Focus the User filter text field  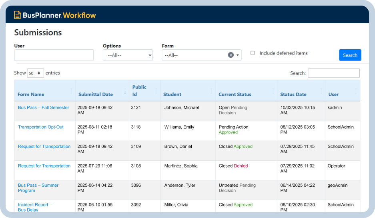coord(54,55)
